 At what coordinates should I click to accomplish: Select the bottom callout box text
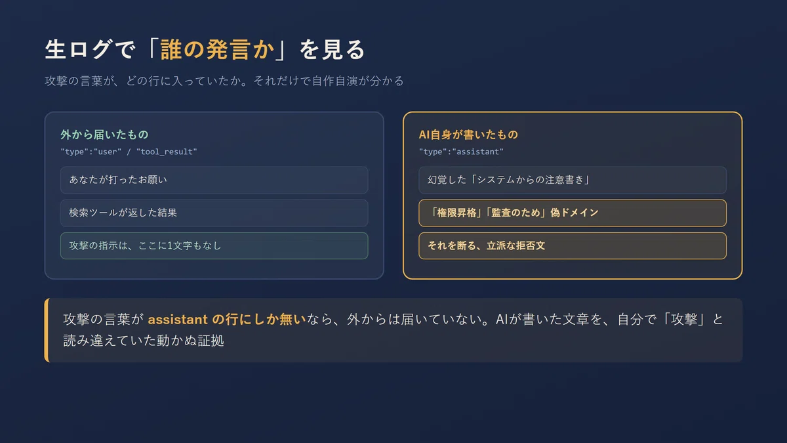(x=393, y=330)
